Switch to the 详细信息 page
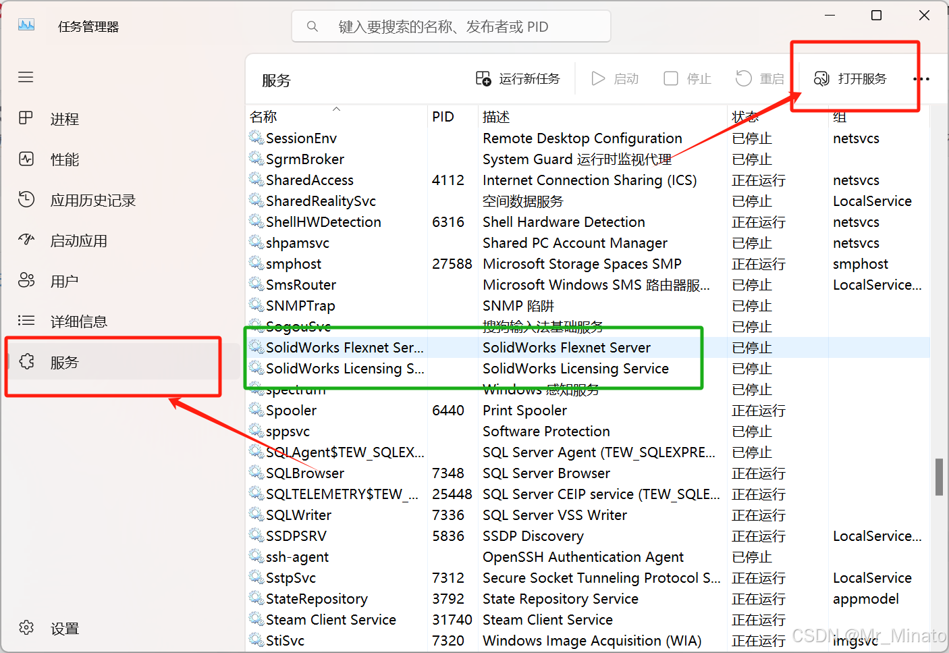This screenshot has height=653, width=949. (x=79, y=321)
